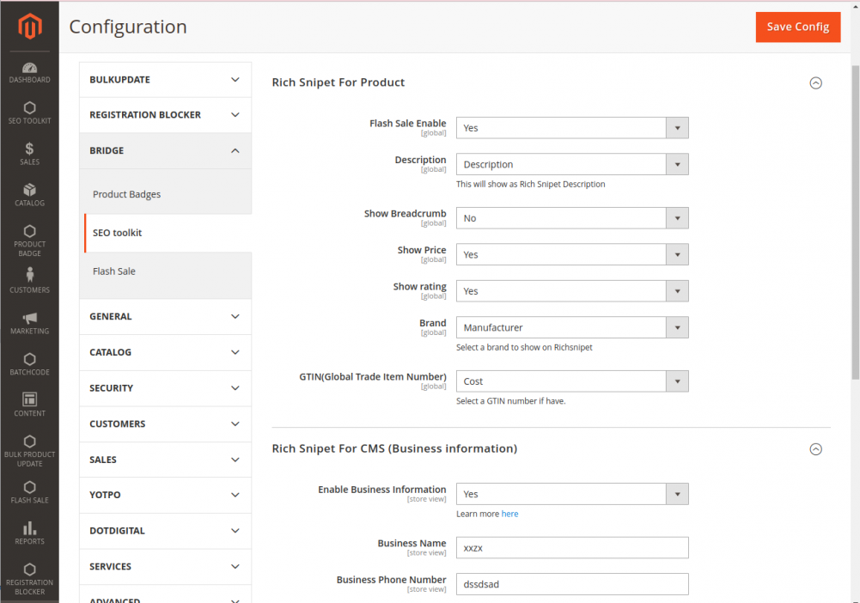Viewport: 860px width, 603px height.
Task: Expand the CUSTOMERS configuration section
Action: 165,423
